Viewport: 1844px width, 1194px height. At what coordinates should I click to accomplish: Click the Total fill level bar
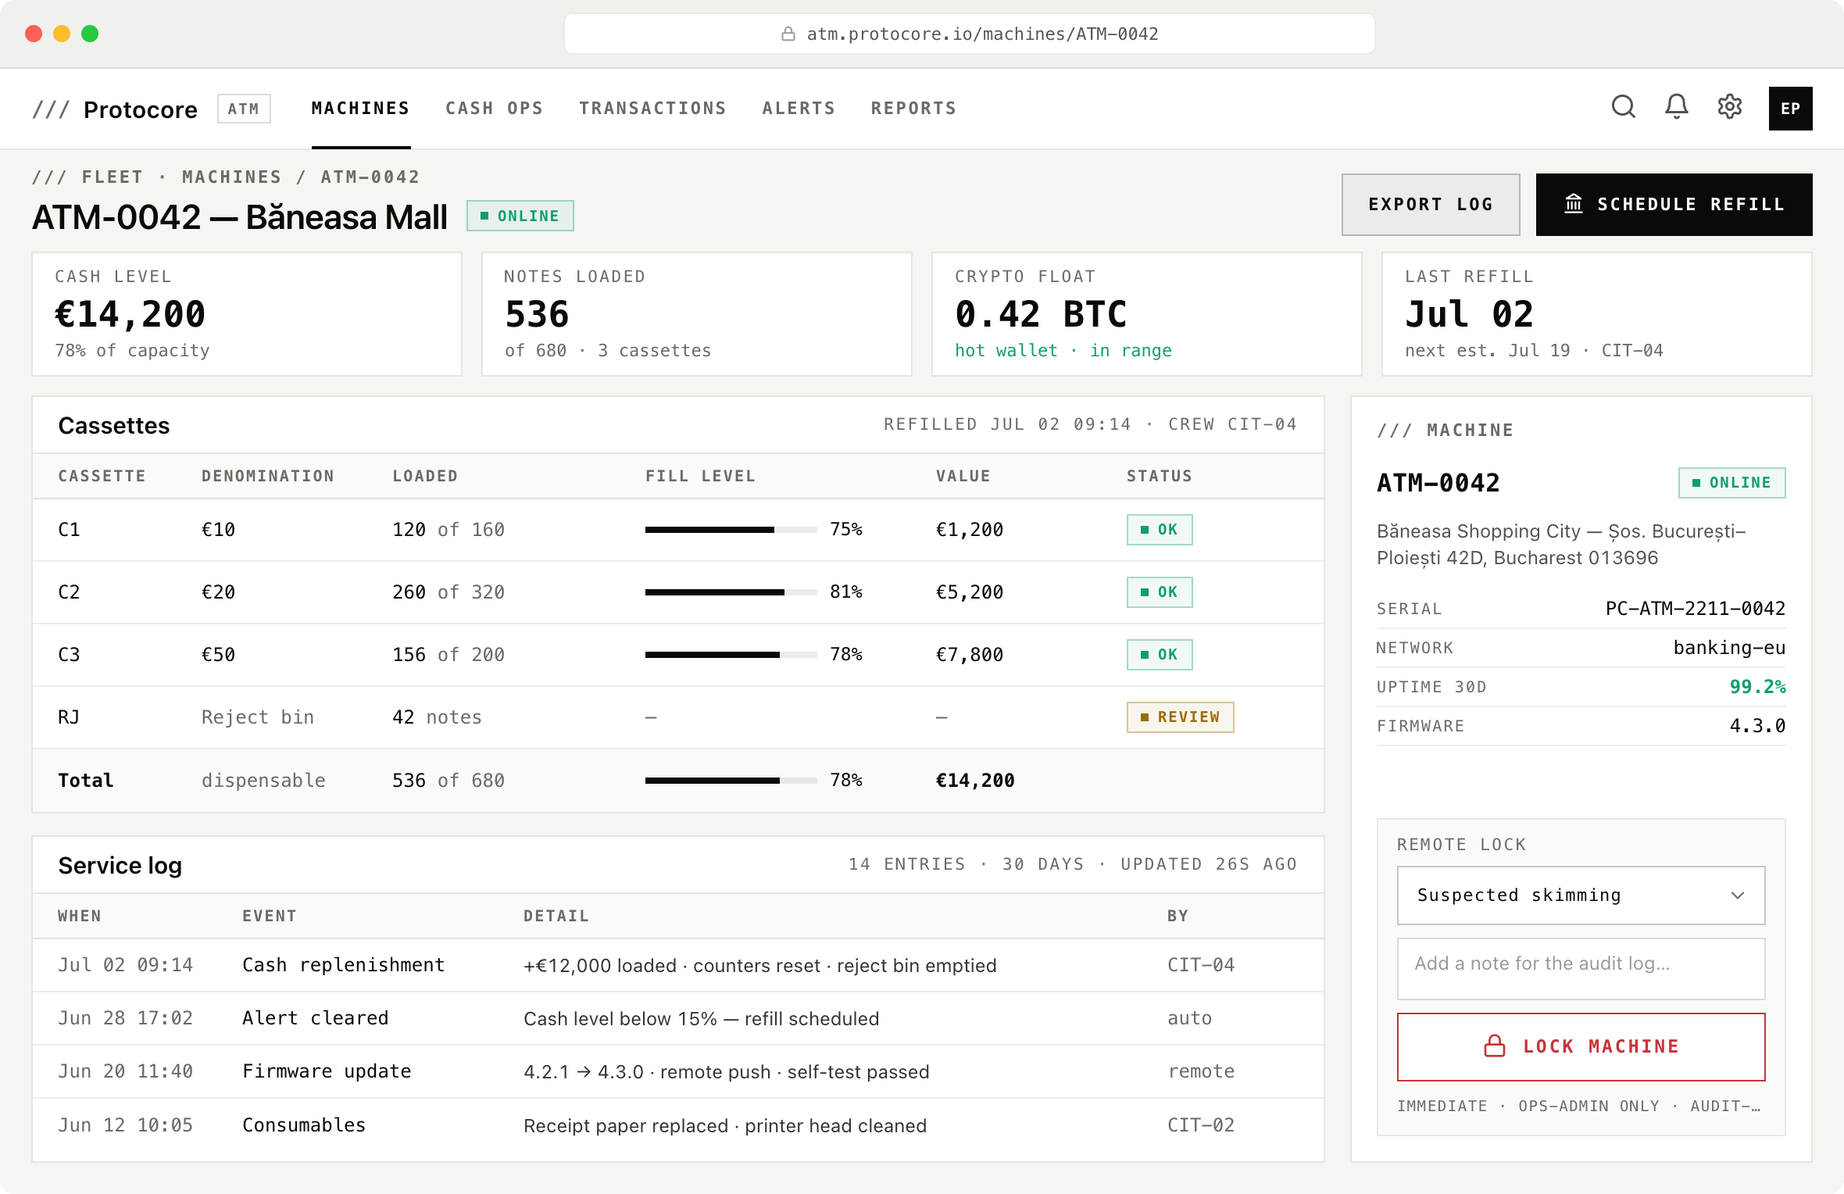(x=731, y=780)
